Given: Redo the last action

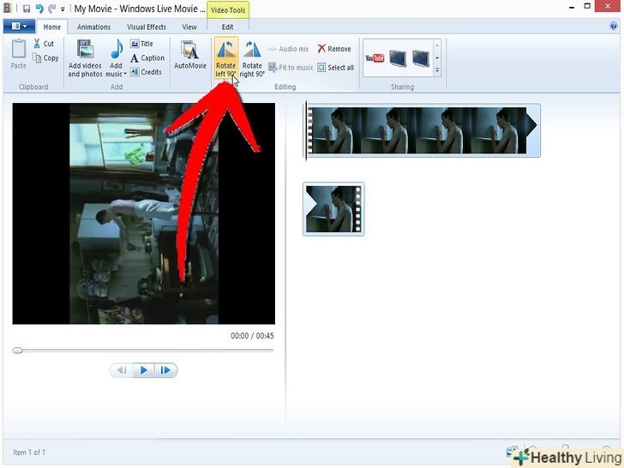Looking at the screenshot, I should tap(51, 9).
